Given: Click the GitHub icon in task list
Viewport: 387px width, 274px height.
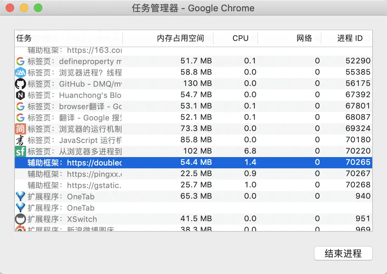Looking at the screenshot, I should (20, 83).
